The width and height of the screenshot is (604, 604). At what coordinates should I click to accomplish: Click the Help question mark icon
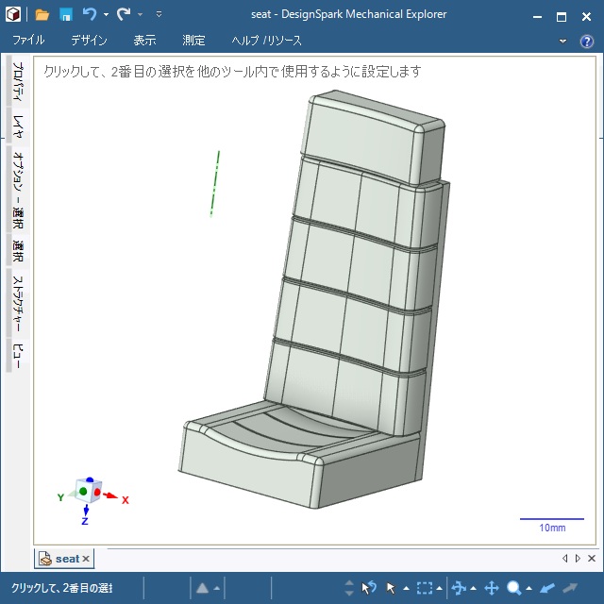click(586, 41)
